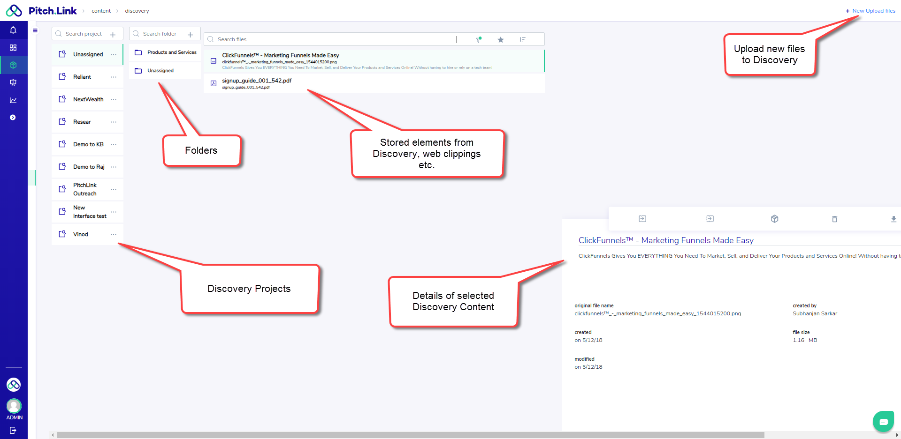The image size is (901, 439).
Task: Open the presentation easel icon in sidebar
Action: 13,82
